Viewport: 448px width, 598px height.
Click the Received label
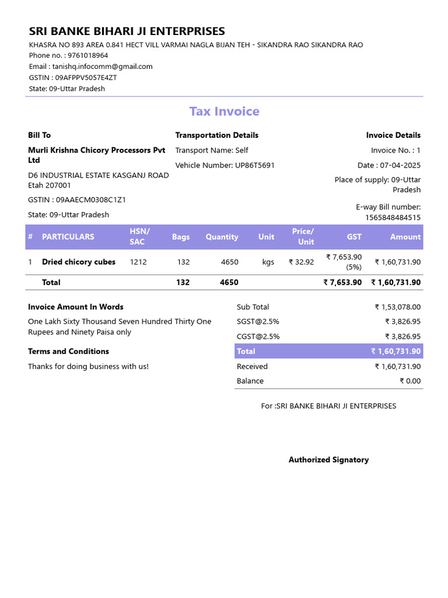tap(252, 367)
